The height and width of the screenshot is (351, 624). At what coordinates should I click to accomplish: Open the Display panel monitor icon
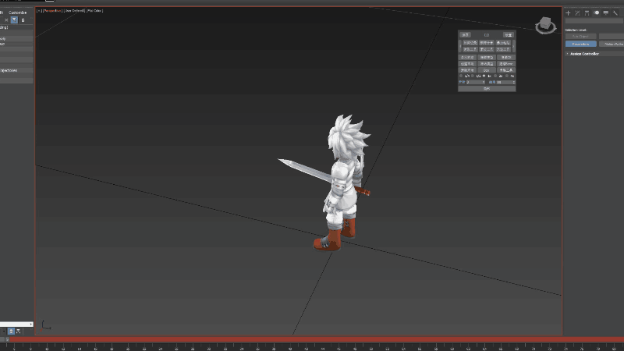tap(606, 12)
